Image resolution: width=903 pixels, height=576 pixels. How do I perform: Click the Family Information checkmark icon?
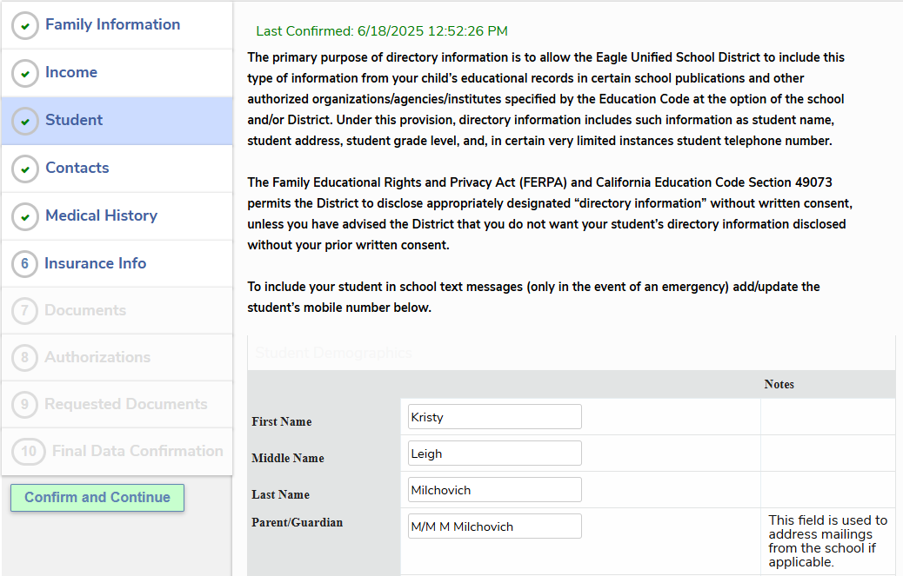pyautogui.click(x=24, y=26)
